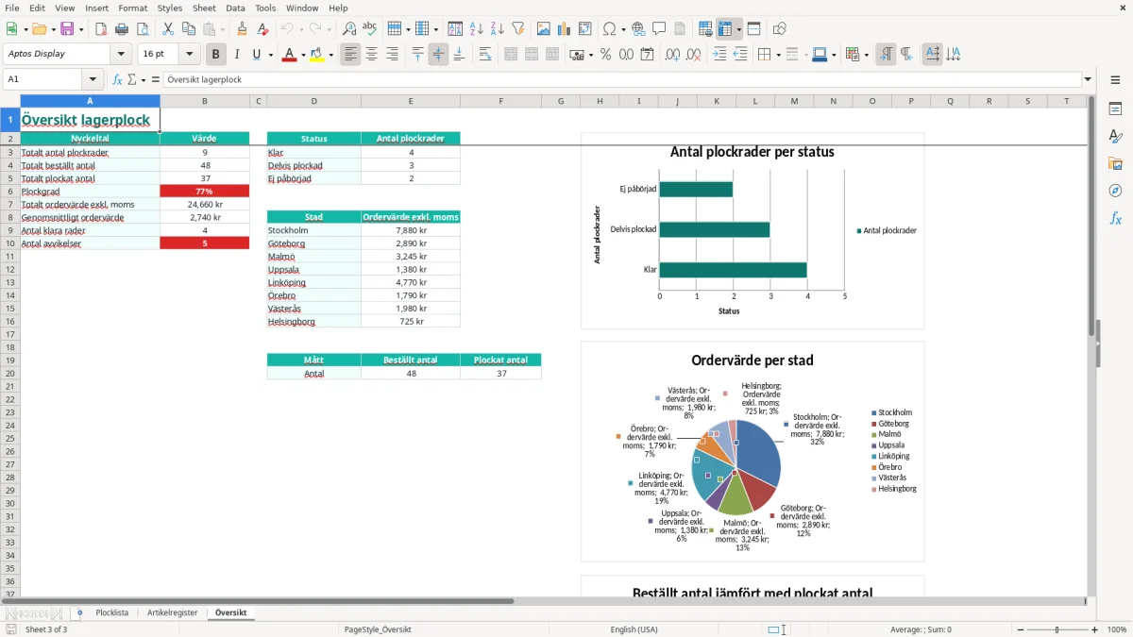Open the font size dropdown
Screen dimensions: 1133x637
click(190, 55)
